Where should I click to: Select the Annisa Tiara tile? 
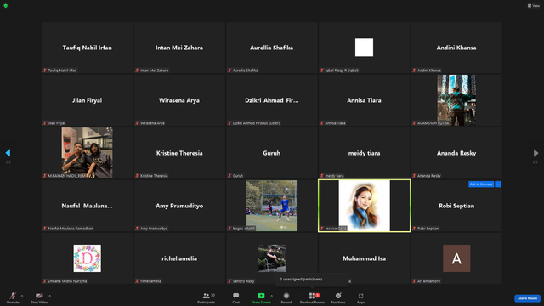coord(365,100)
